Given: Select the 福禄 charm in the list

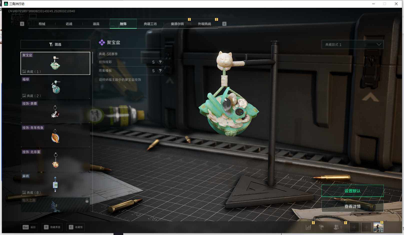Looking at the screenshot, I should tap(55, 87).
